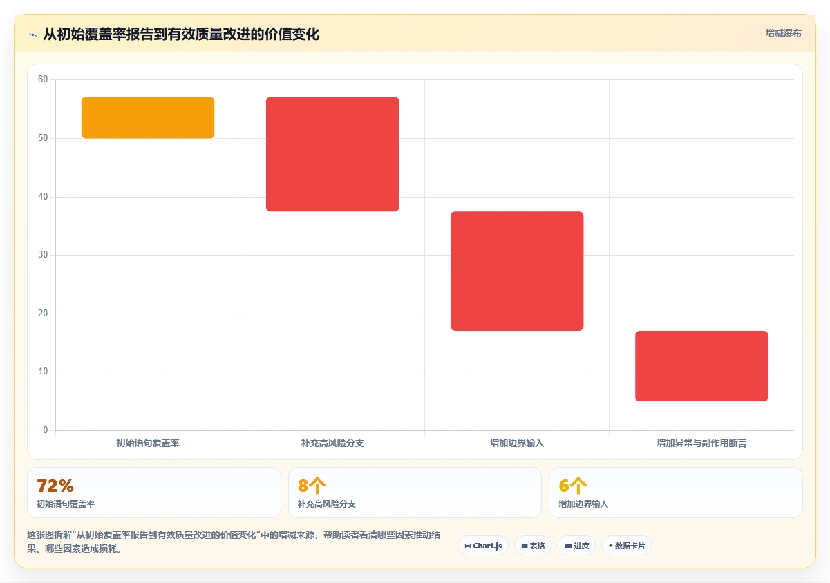Click the y-axis value 30
This screenshot has height=583, width=830.
pos(43,255)
